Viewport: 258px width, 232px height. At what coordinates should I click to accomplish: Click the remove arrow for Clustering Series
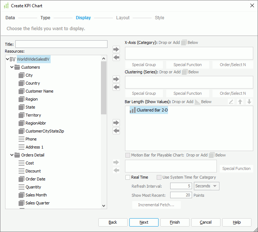click(116, 87)
